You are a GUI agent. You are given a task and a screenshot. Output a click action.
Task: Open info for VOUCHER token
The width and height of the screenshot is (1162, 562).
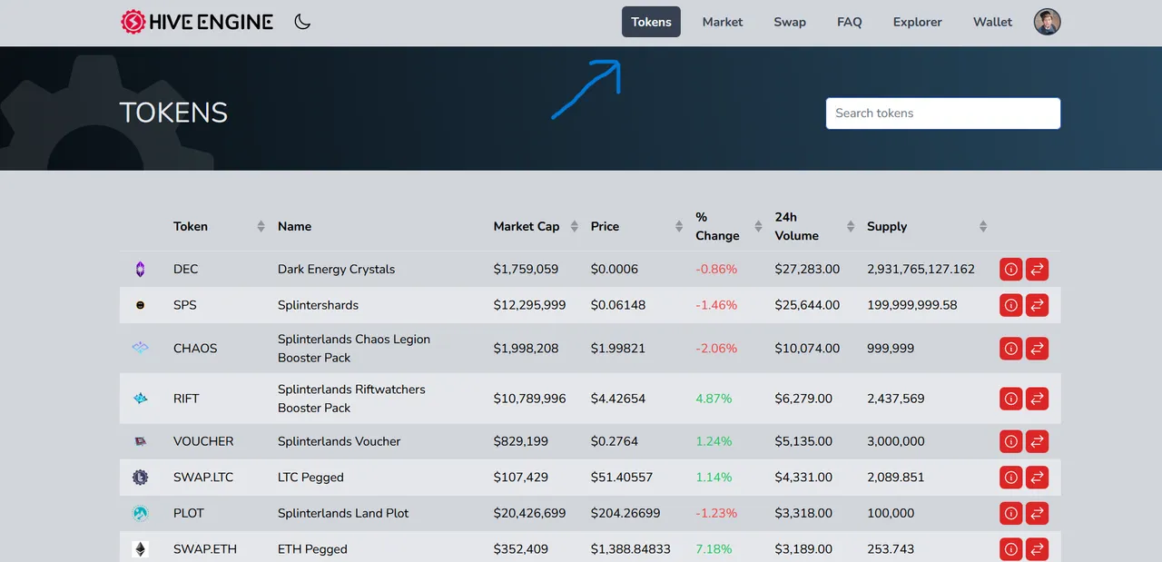point(1010,441)
